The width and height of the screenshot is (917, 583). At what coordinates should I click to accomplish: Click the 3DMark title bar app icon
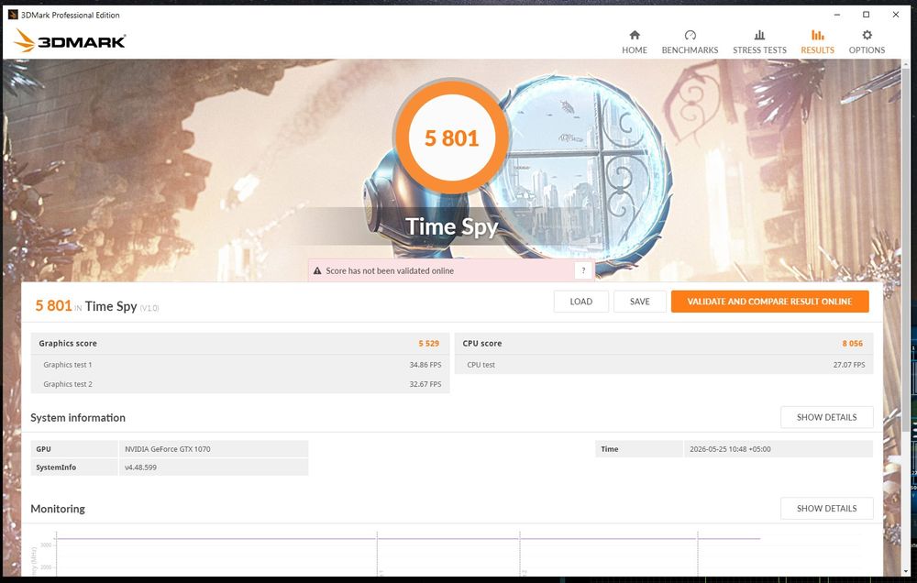(x=12, y=15)
